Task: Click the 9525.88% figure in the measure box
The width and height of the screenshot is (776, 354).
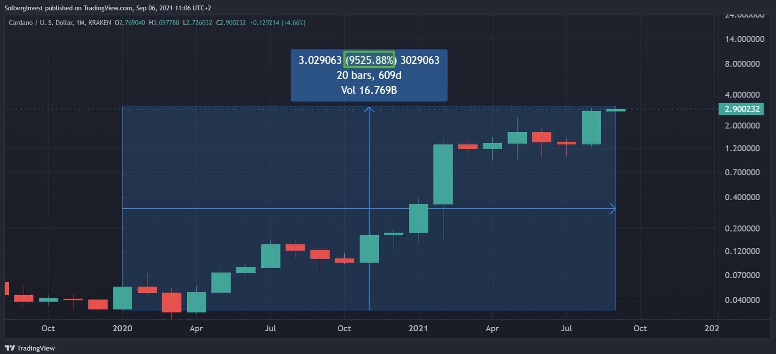Action: pyautogui.click(x=370, y=60)
